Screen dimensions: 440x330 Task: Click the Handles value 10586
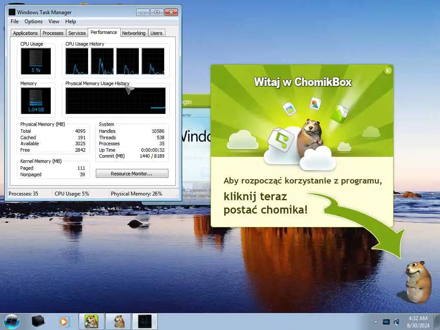click(158, 131)
